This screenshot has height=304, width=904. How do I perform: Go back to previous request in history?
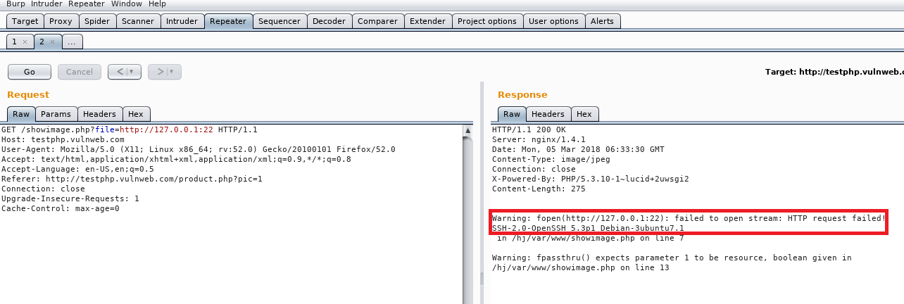click(x=120, y=72)
